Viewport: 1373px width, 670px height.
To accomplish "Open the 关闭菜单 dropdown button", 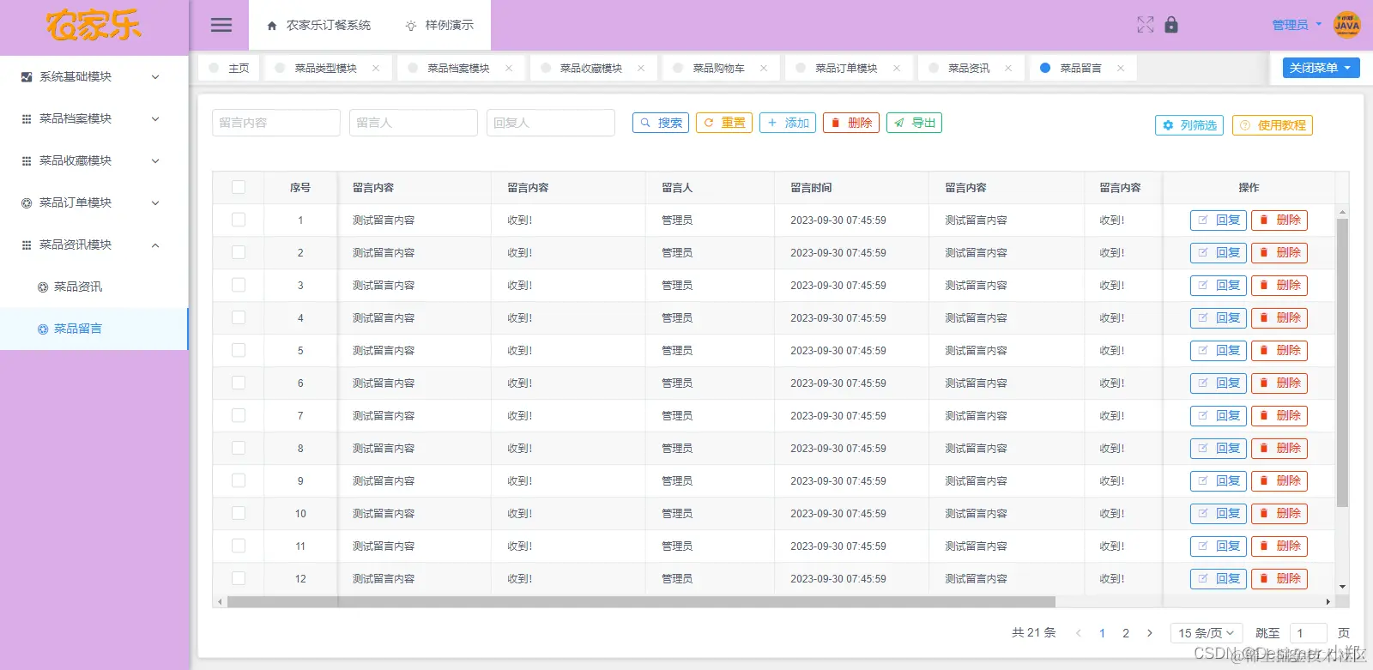I will (x=1321, y=68).
